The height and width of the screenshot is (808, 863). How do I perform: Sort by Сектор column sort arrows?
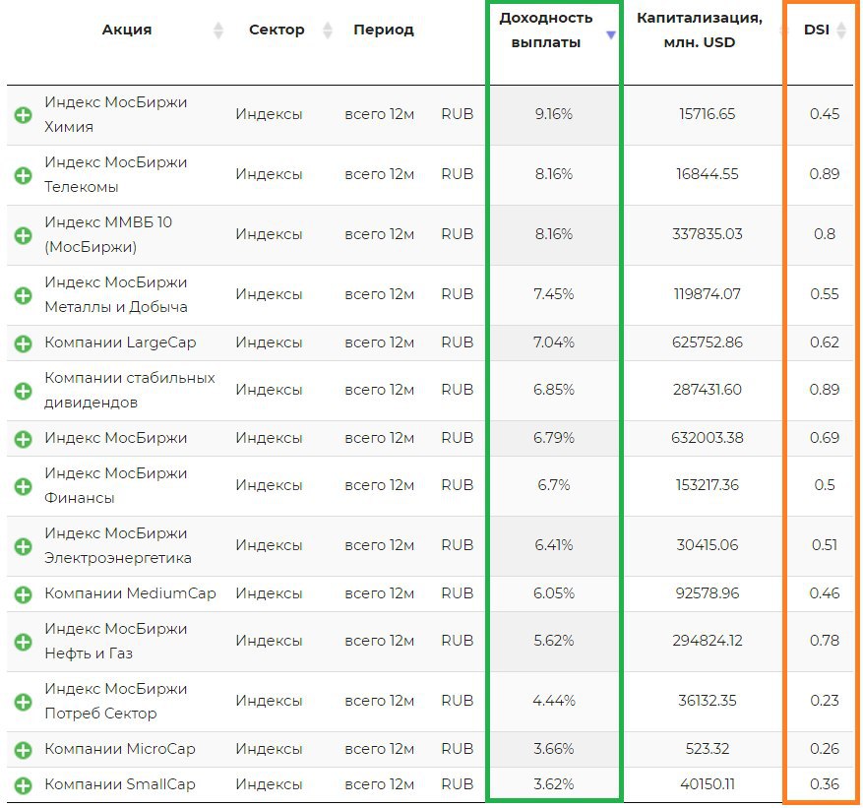[x=328, y=31]
